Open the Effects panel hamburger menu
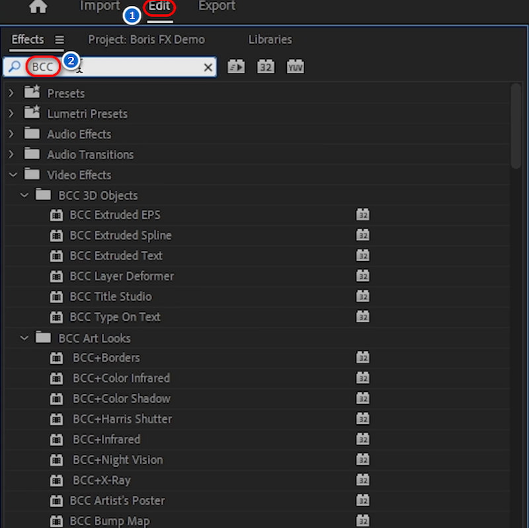Viewport: 529px width, 528px height. click(x=60, y=40)
